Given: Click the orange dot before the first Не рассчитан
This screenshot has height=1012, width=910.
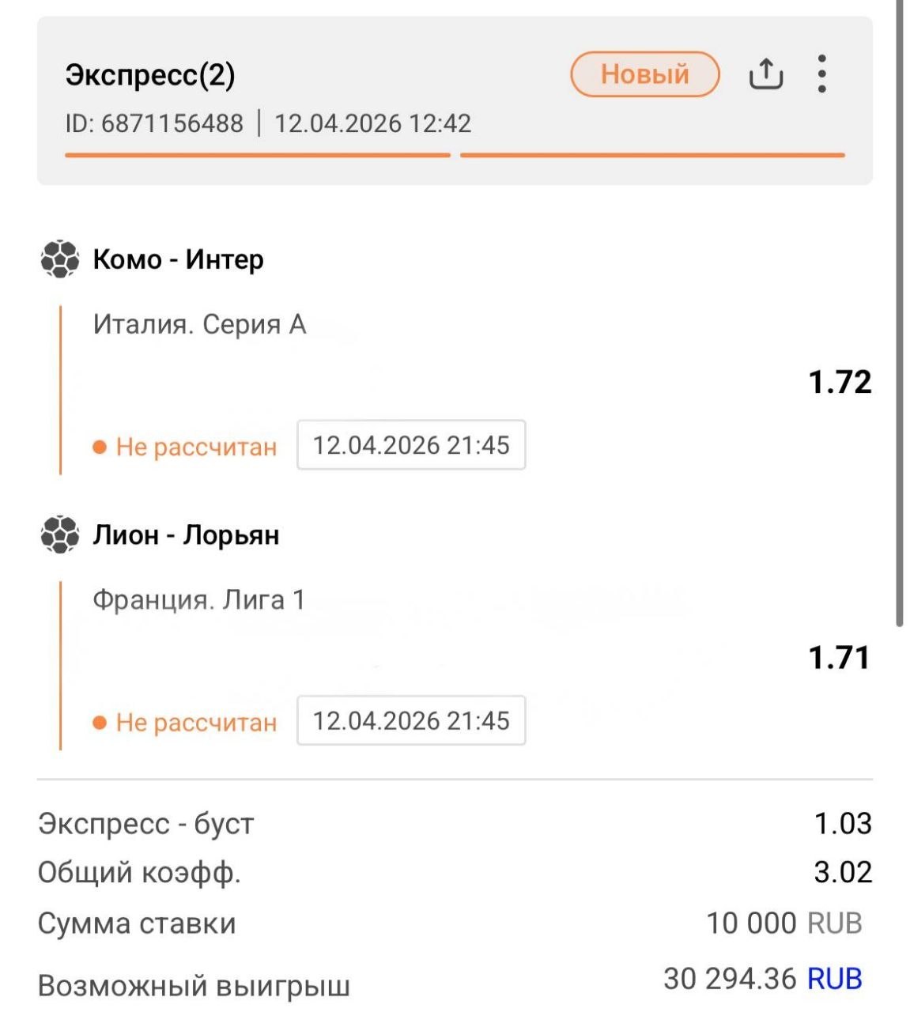Looking at the screenshot, I should 100,447.
